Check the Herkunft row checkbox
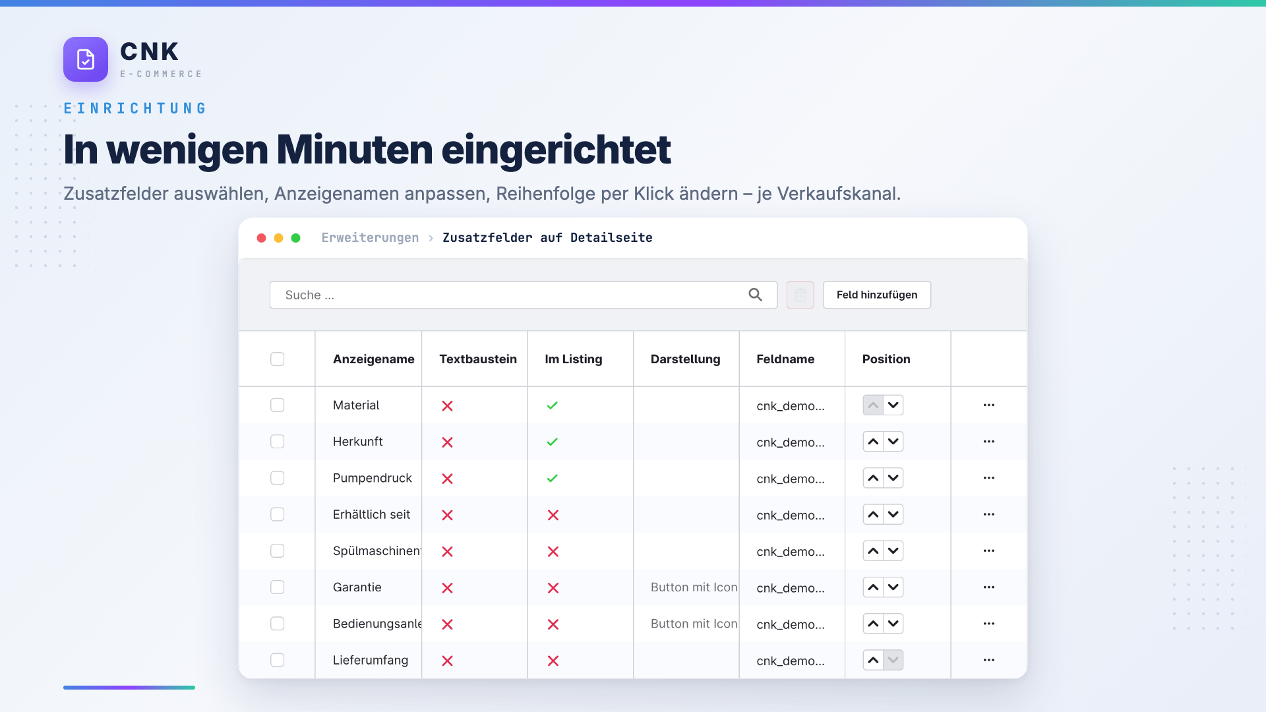Viewport: 1266px width, 712px height. (x=277, y=441)
